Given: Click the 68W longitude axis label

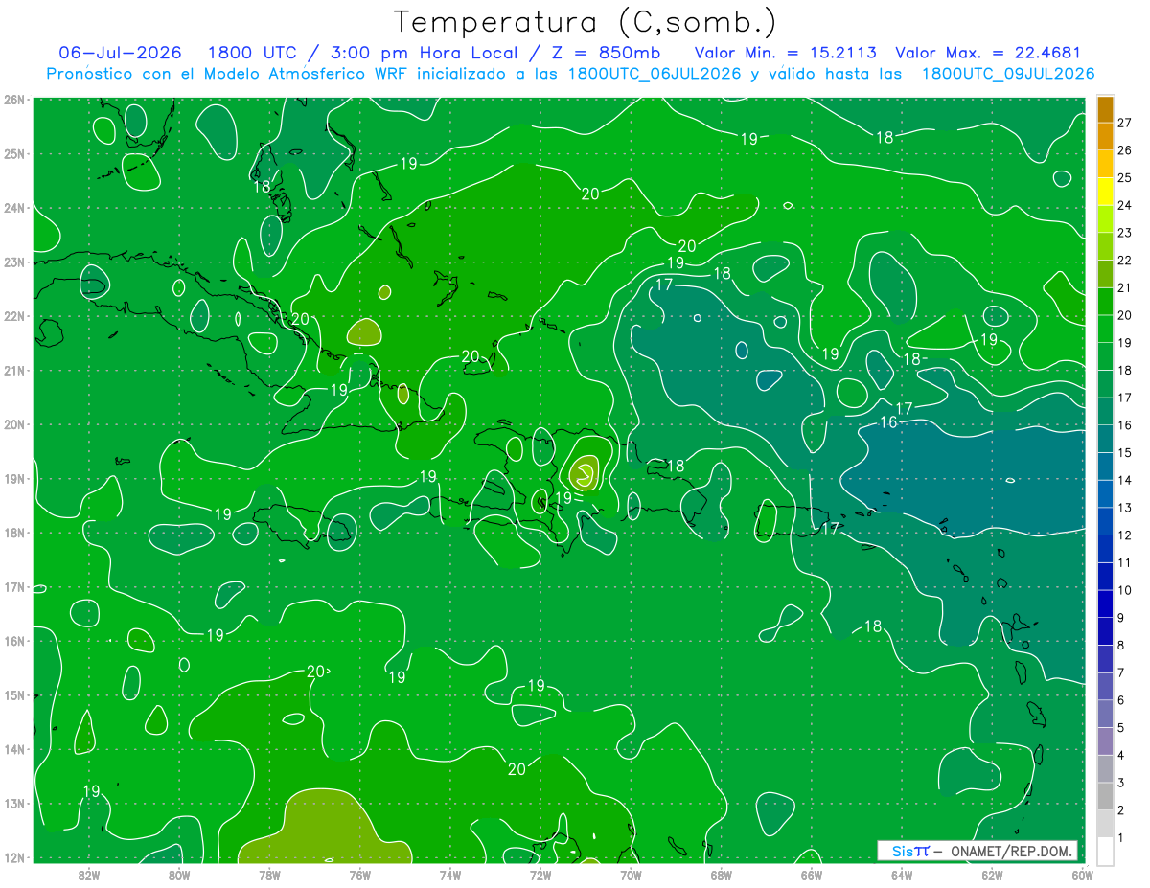Looking at the screenshot, I should [722, 875].
